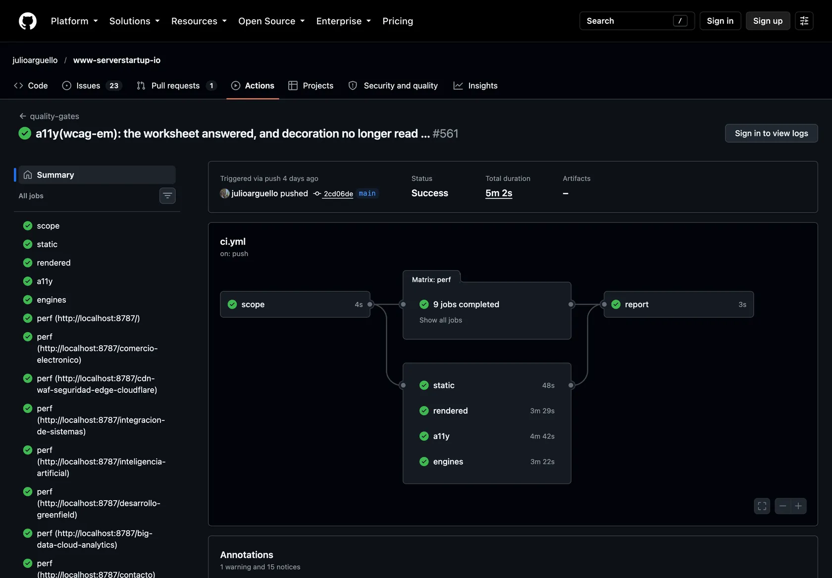832x578 pixels.
Task: Click the GitHub logo home icon
Action: [x=28, y=21]
